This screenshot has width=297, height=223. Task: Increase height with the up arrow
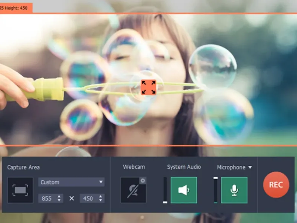pyautogui.click(x=100, y=197)
